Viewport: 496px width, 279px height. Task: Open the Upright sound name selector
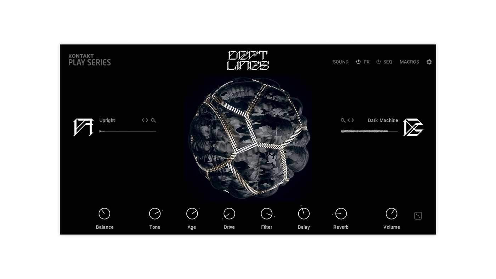click(x=107, y=120)
